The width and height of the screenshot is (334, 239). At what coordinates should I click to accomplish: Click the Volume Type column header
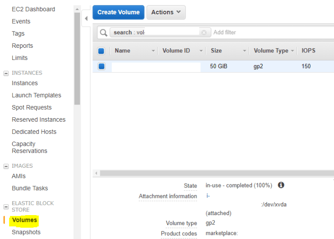click(271, 51)
